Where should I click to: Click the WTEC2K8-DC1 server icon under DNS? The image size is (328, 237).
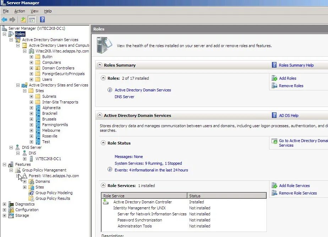coord(31,159)
